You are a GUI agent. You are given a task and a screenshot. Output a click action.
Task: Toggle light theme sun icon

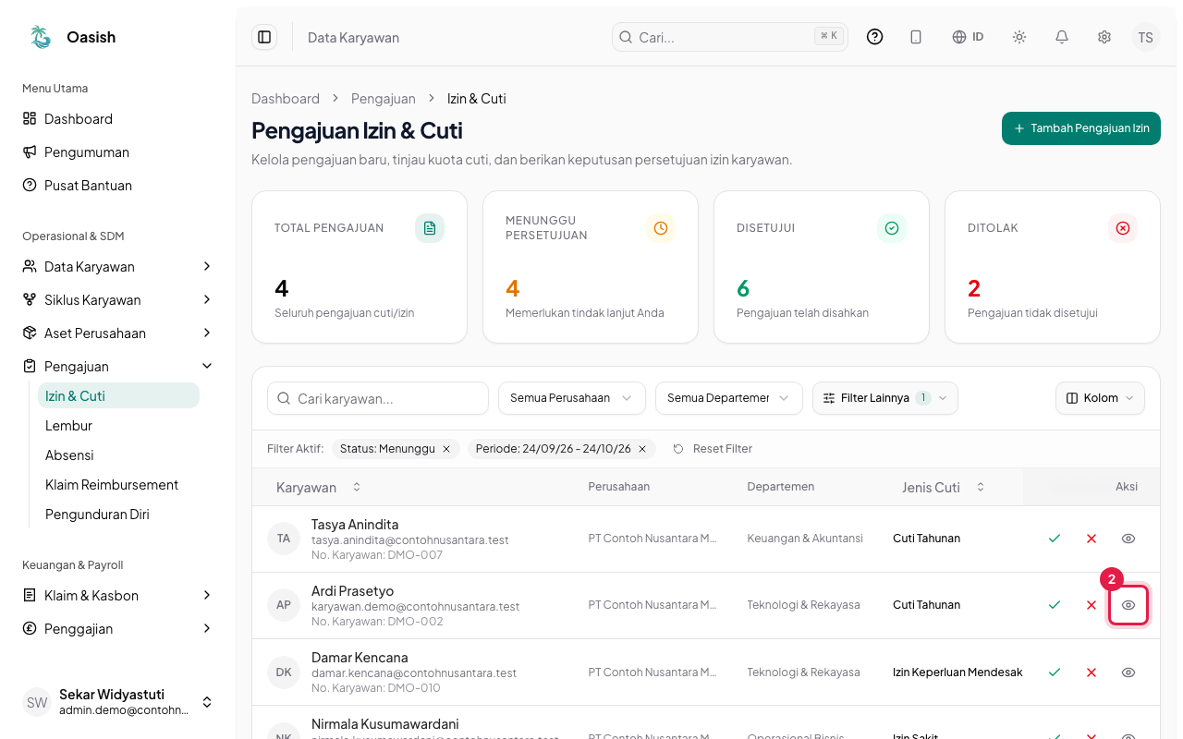tap(1019, 37)
